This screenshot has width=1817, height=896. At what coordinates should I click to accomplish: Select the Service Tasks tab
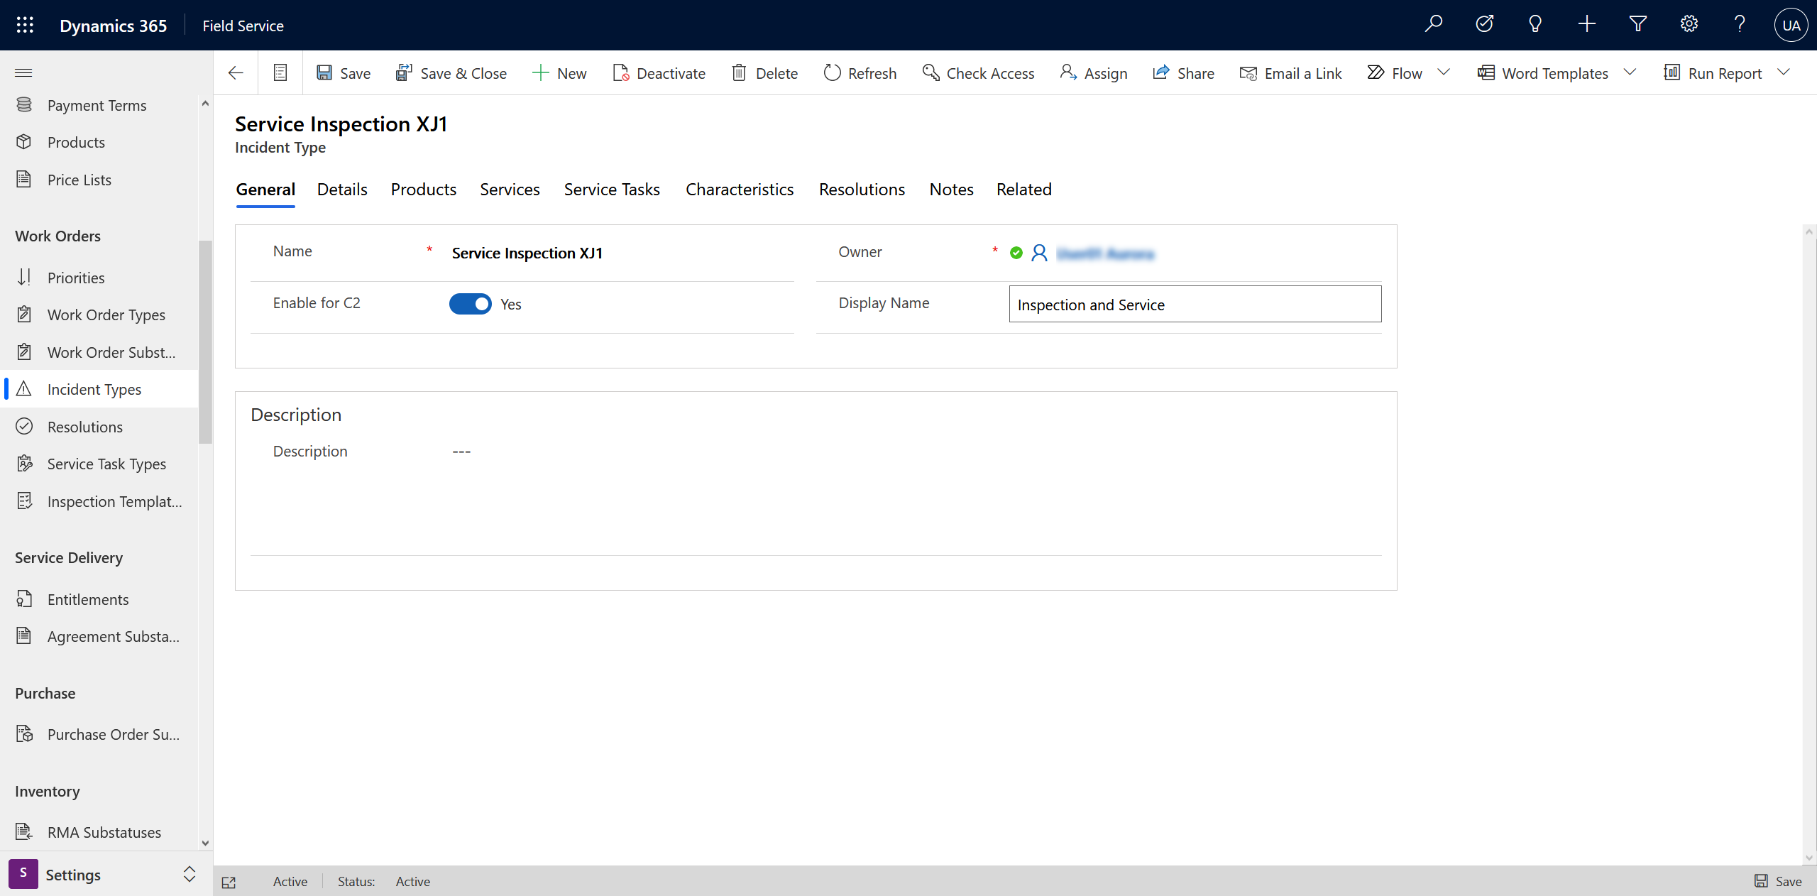click(x=612, y=189)
